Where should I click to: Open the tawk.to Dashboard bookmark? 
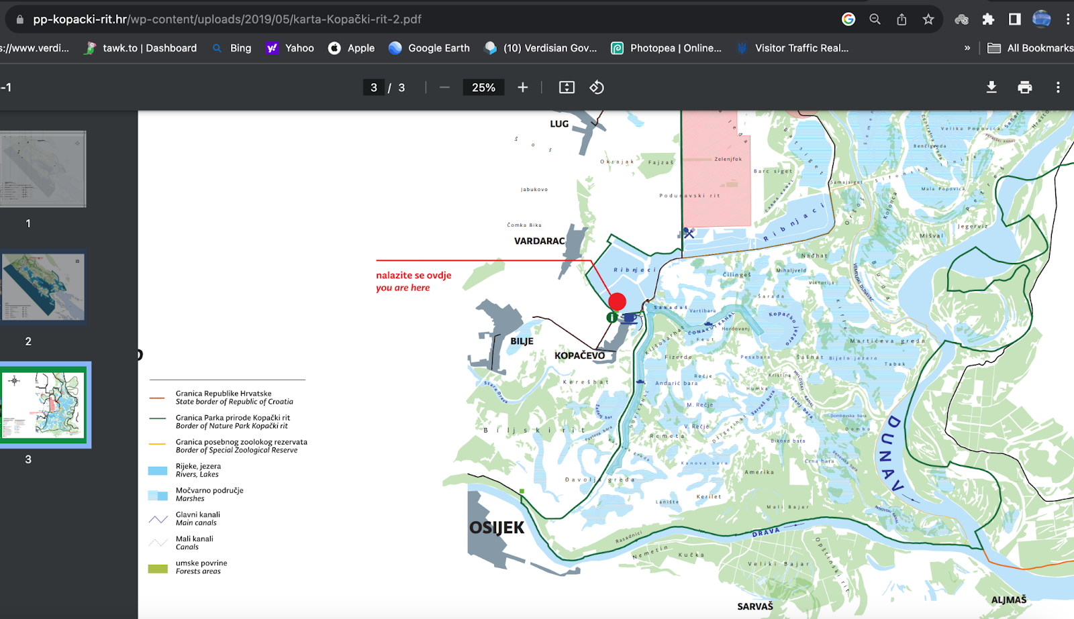point(140,48)
